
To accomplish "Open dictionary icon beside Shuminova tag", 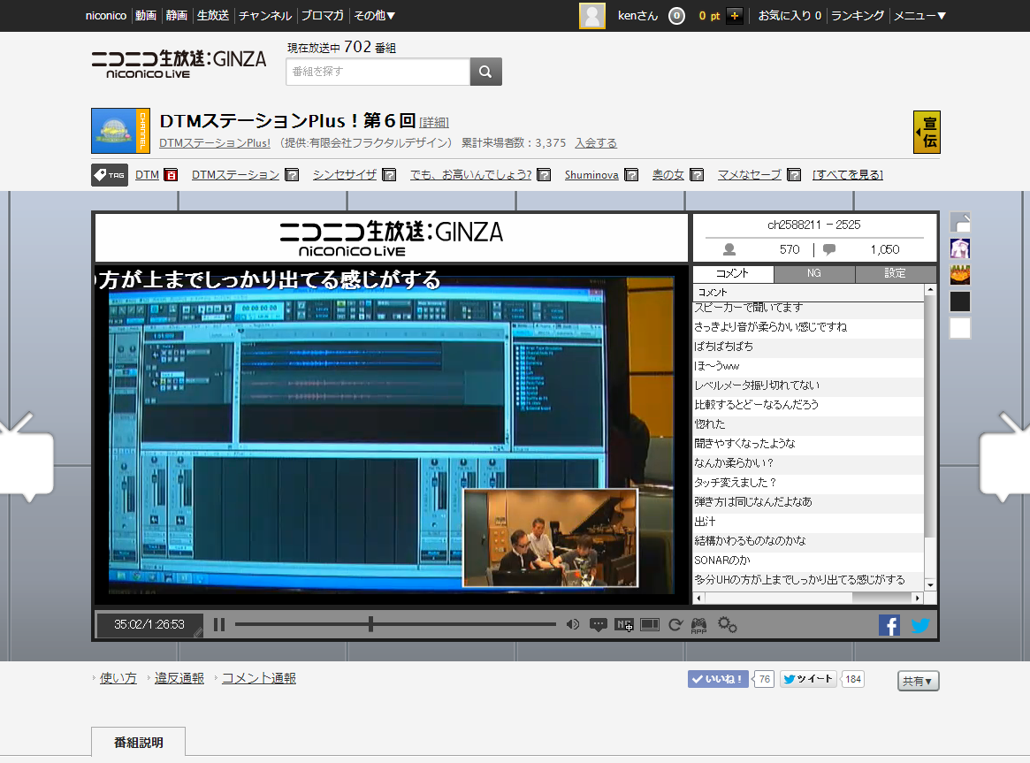I will point(631,175).
